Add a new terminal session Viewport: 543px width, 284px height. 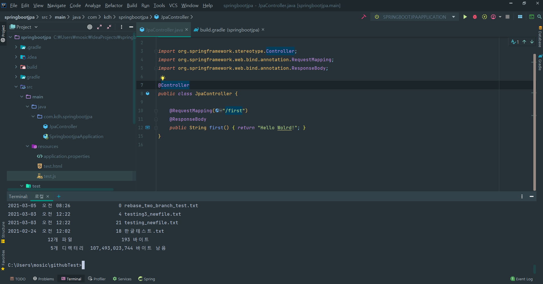tap(59, 196)
